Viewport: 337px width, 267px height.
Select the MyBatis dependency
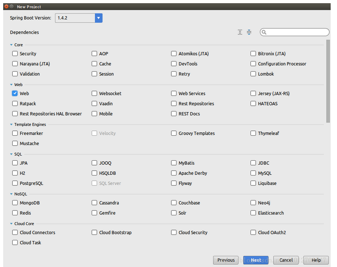173,163
